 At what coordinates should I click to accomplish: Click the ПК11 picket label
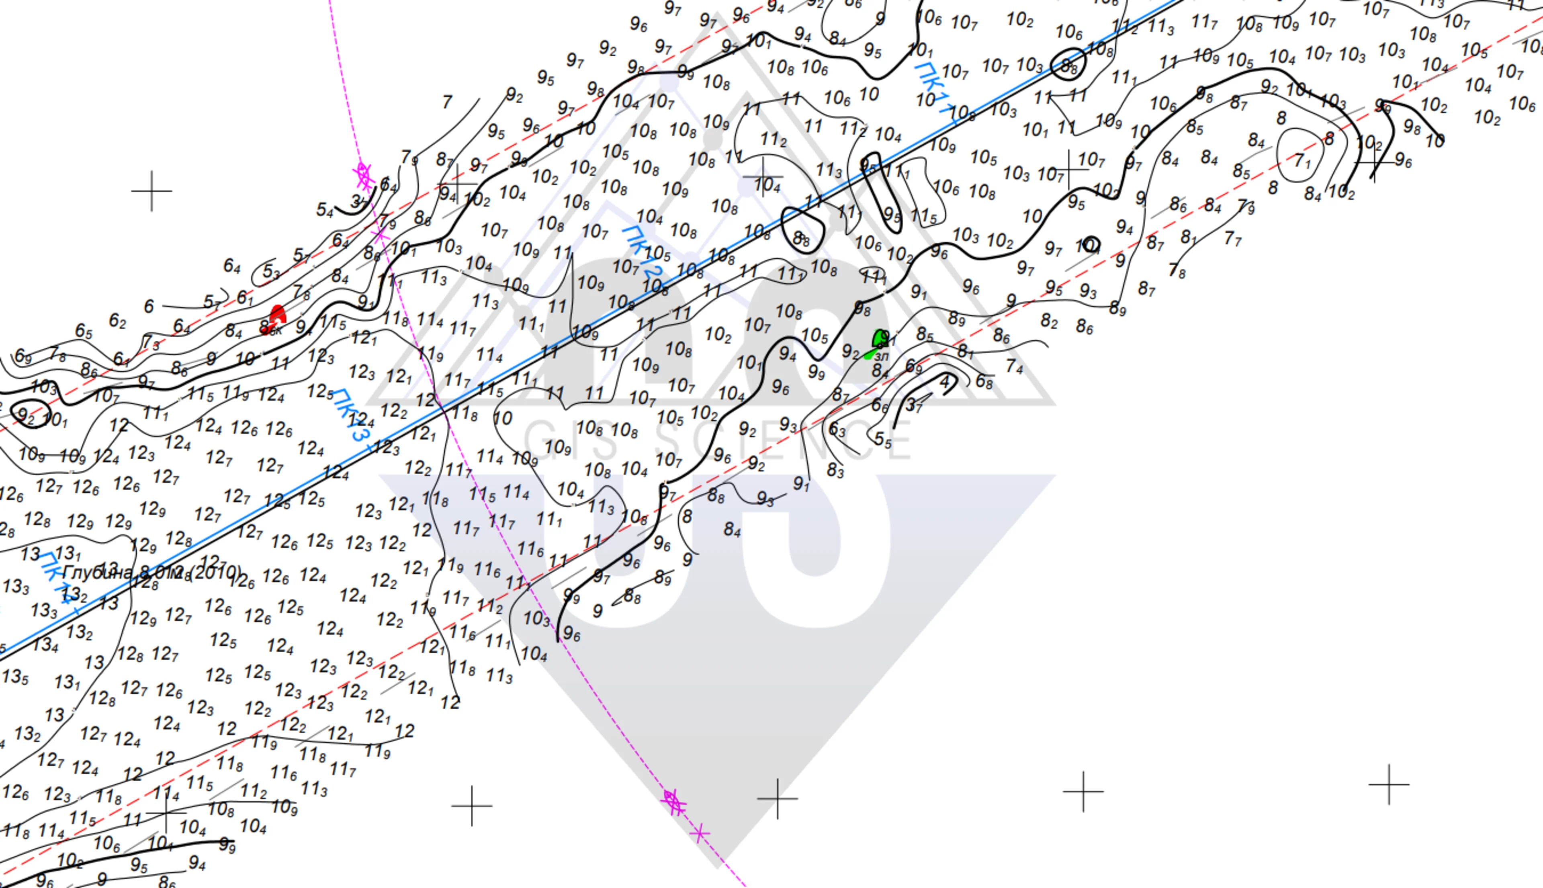(934, 89)
